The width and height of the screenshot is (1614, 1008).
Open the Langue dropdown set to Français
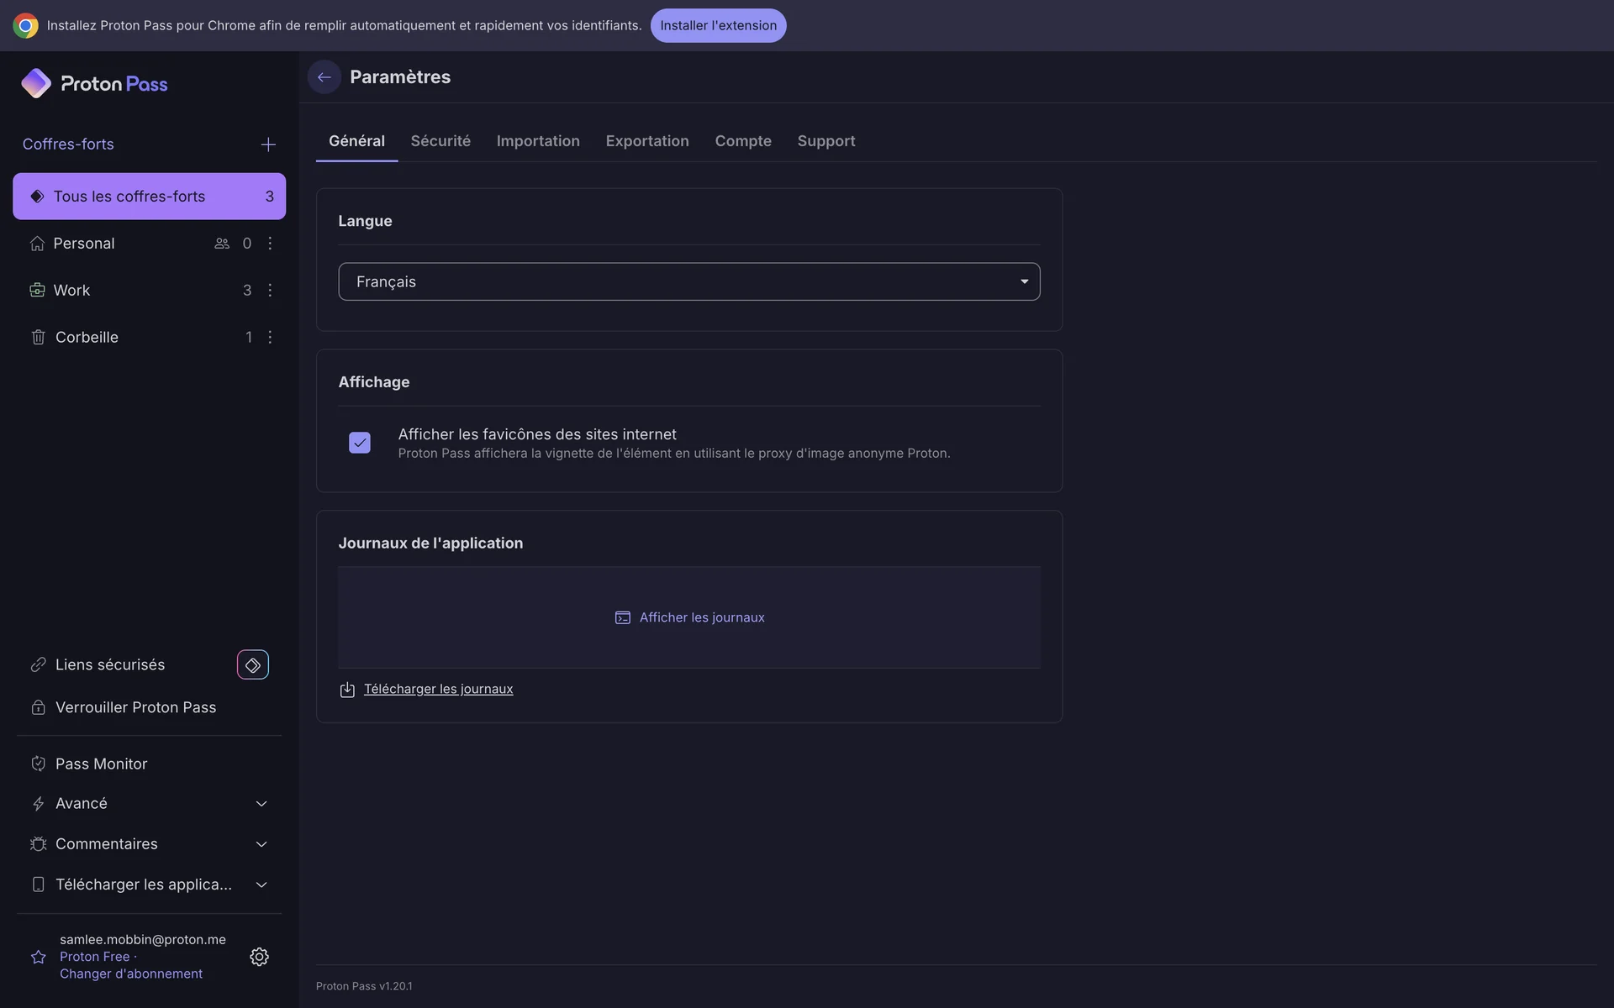[x=688, y=281]
